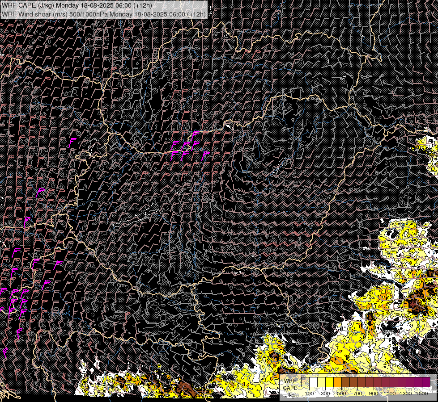Click the legend value 100
438x402 pixels.
tap(309, 394)
